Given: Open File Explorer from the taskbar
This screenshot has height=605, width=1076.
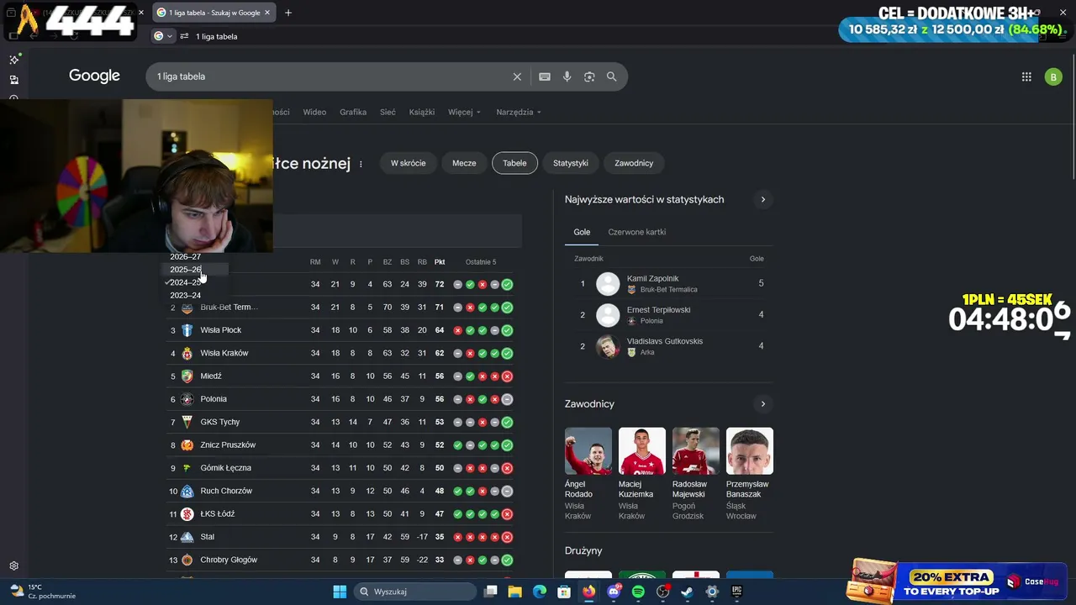Looking at the screenshot, I should click(x=515, y=592).
